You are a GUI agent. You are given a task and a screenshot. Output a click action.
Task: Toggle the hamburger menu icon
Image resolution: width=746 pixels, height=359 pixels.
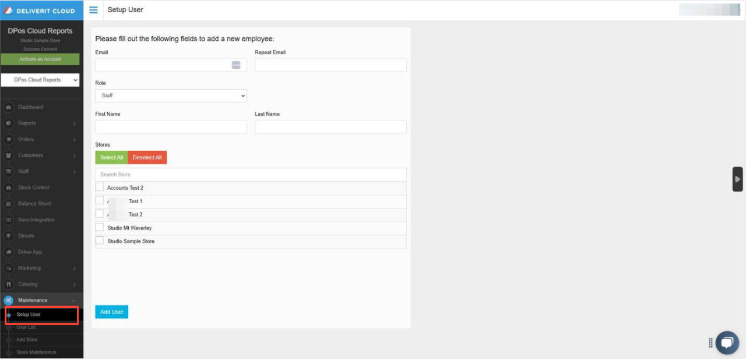pyautogui.click(x=93, y=10)
